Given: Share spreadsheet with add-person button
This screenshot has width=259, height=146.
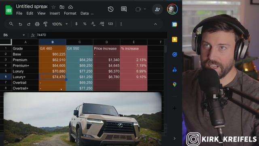Looking at the screenshot, I should [x=157, y=9].
